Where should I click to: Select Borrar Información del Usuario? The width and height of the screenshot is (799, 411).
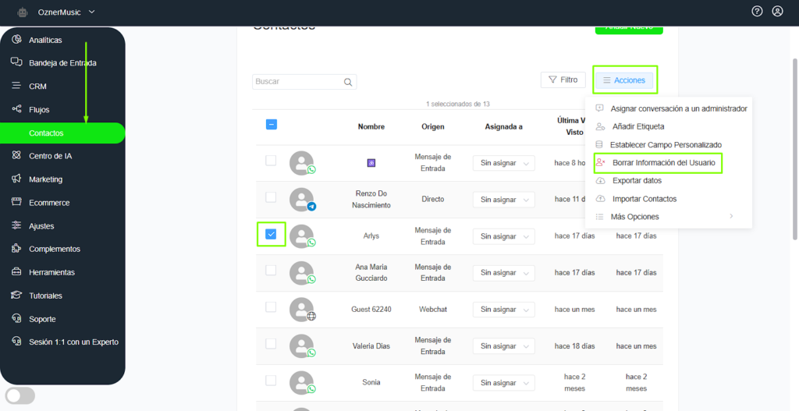[x=662, y=163]
